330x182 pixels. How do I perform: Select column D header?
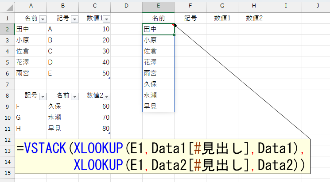[x=127, y=6]
